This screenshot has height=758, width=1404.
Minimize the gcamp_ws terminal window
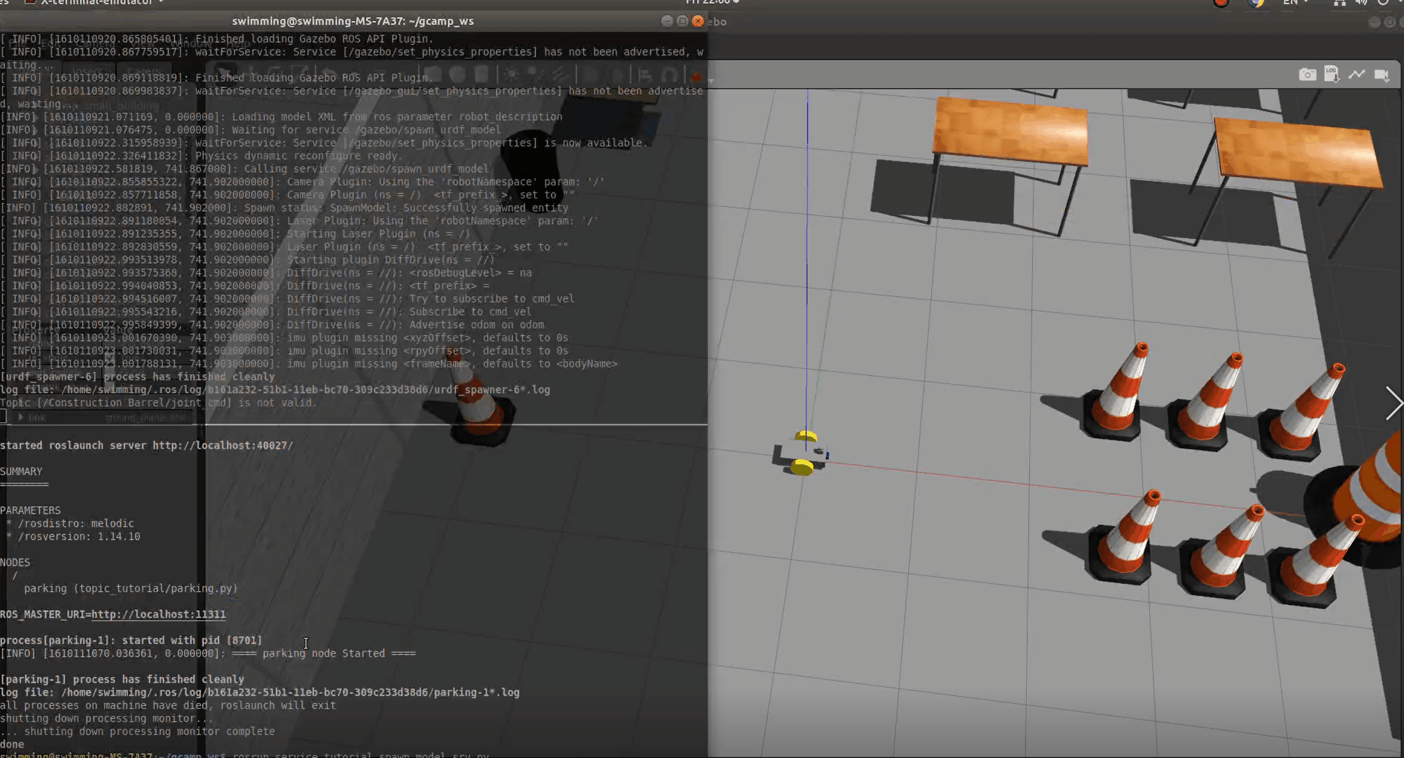[x=667, y=21]
